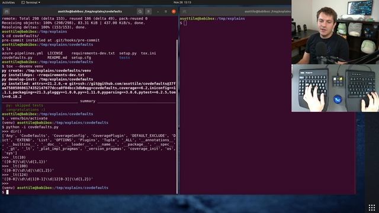Open hamburger menu in covdefaults terminal header
This screenshot has height=213, width=379.
click(149, 11)
